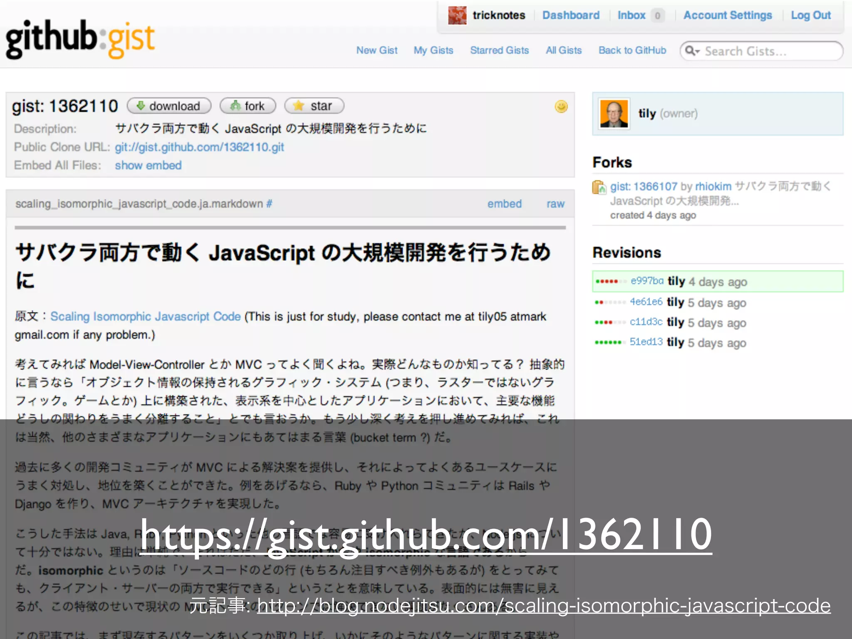Viewport: 852px width, 639px height.
Task: Open https://gist.github.com/1362110 overlay link
Action: pyautogui.click(x=426, y=535)
